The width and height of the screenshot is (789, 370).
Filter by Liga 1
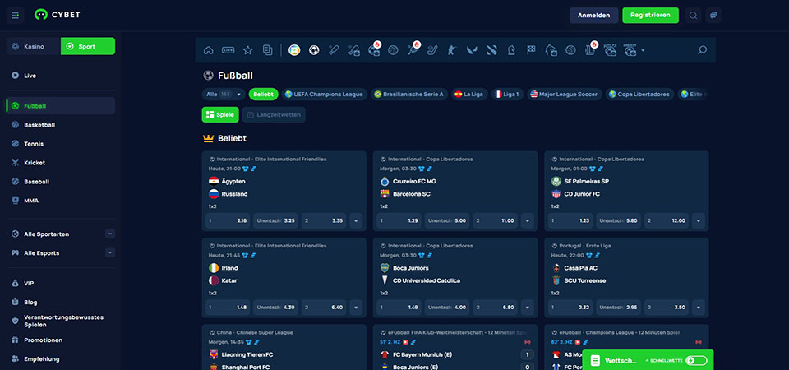tap(507, 94)
